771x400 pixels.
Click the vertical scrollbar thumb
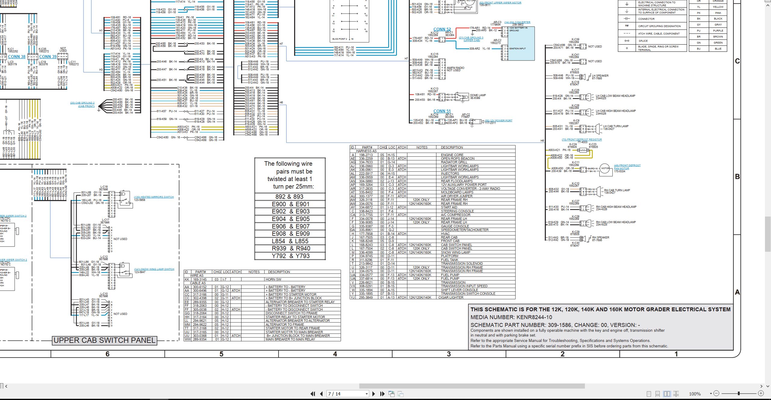768,234
